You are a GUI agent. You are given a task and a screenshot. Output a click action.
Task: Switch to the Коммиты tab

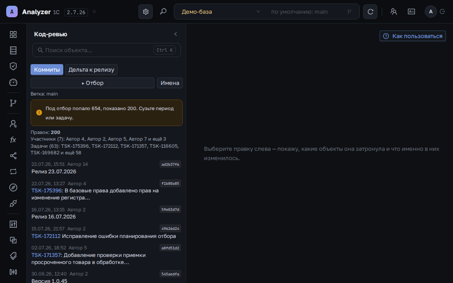point(47,69)
